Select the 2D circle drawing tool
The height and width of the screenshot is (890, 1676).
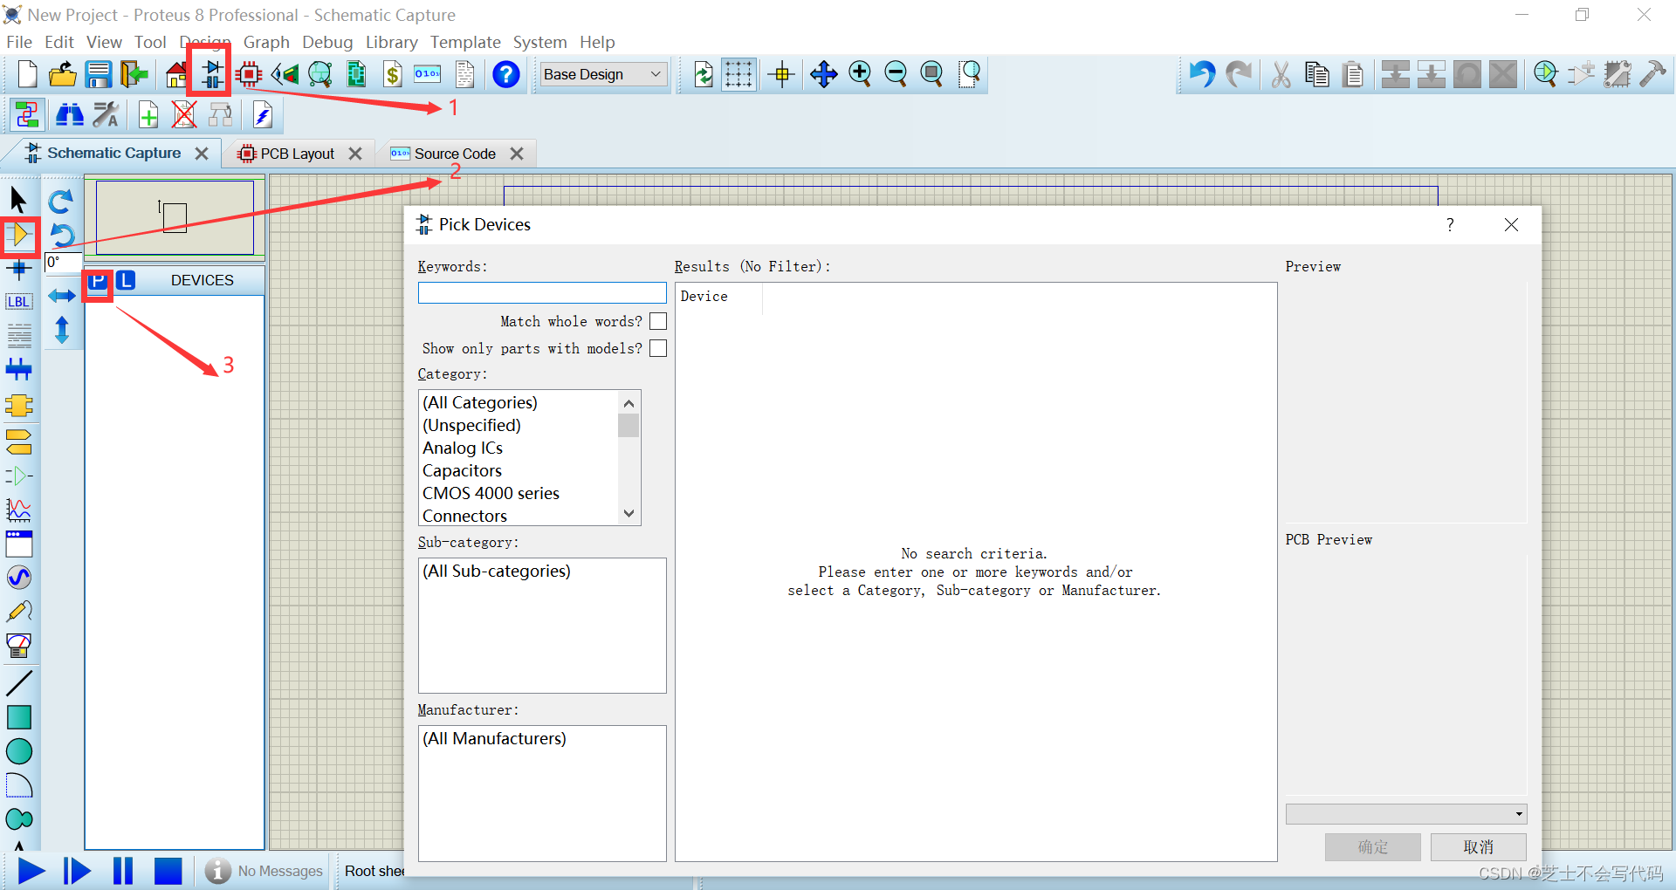click(19, 751)
